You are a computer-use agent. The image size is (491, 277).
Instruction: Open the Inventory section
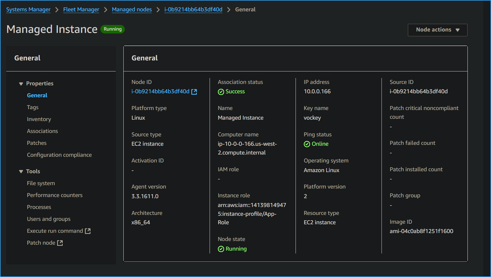coord(39,119)
